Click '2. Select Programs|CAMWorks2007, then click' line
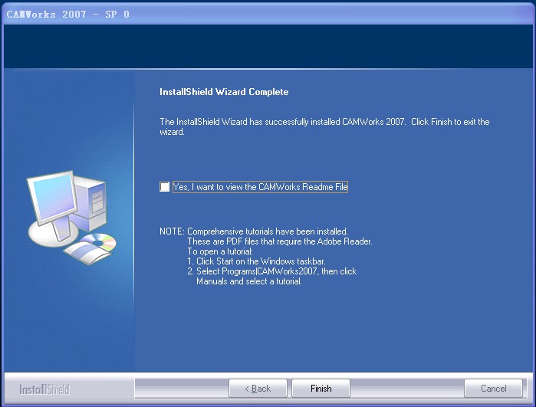536x407 pixels. pos(271,271)
